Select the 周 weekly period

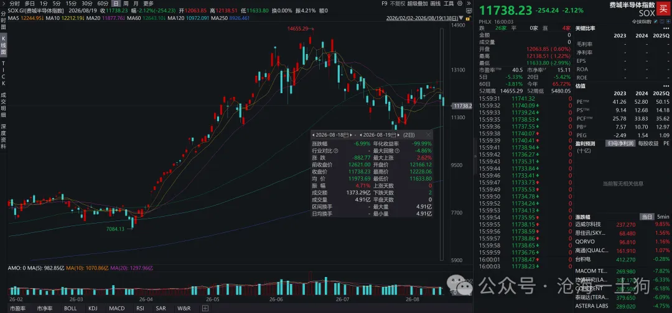pos(126,4)
